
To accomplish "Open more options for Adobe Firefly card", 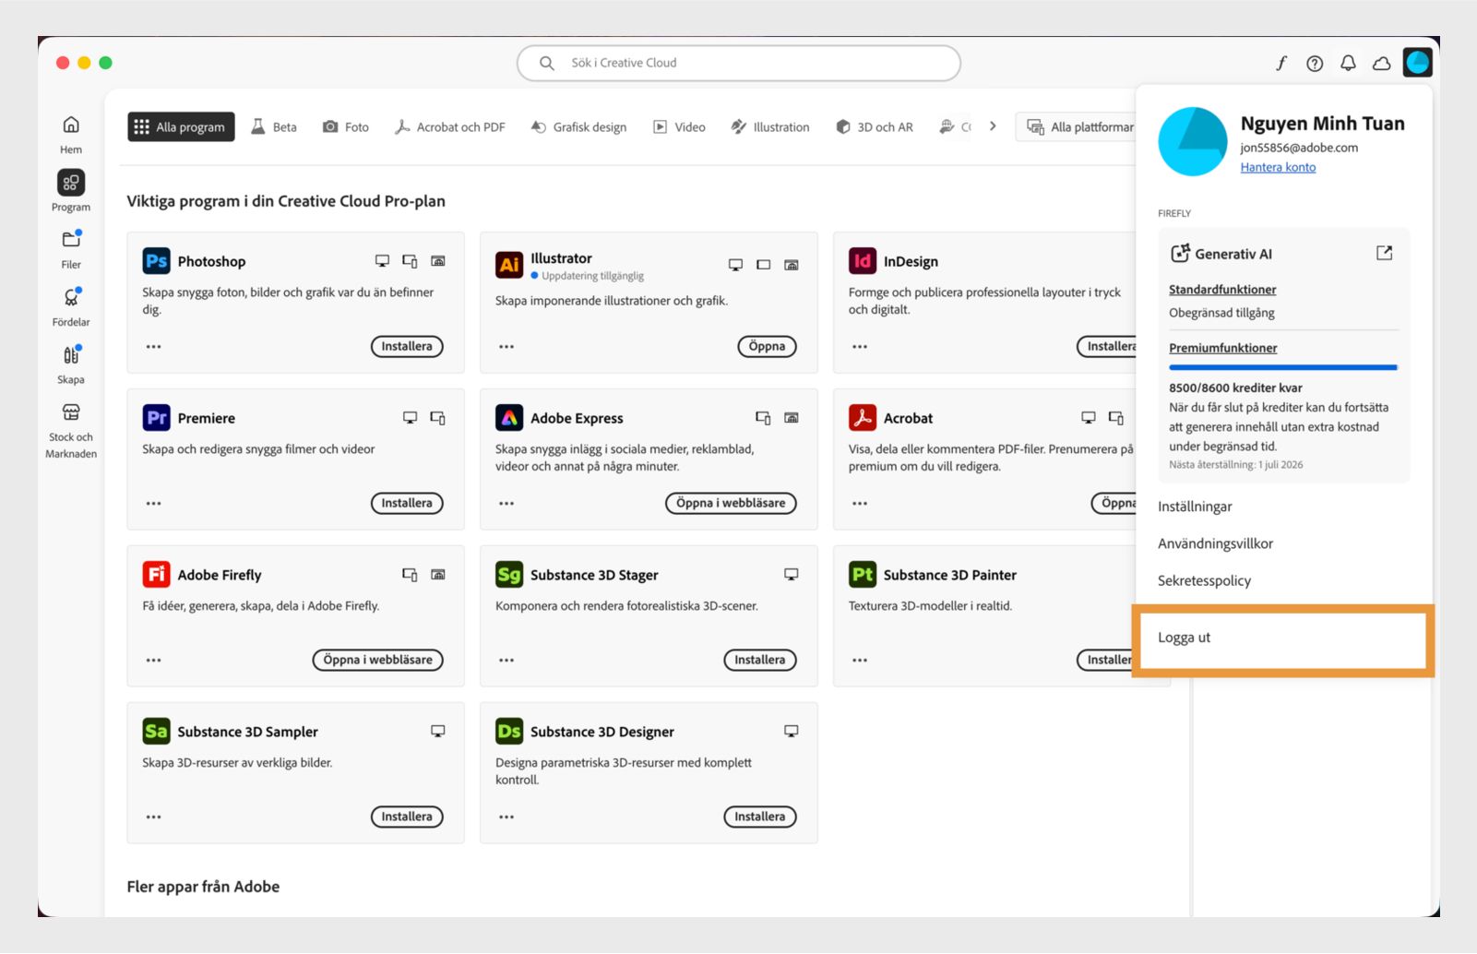I will point(153,661).
